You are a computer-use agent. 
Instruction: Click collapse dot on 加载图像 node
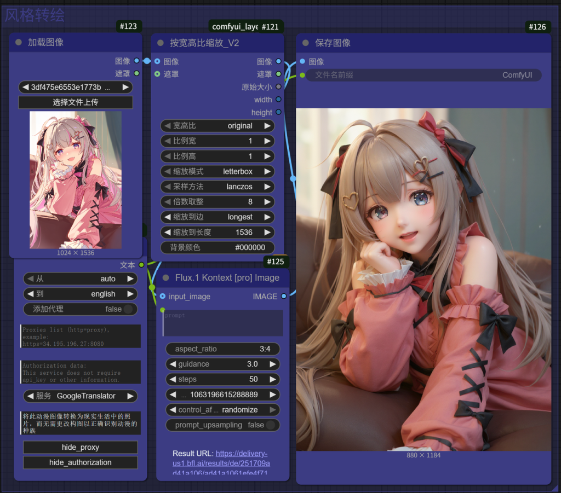point(19,42)
